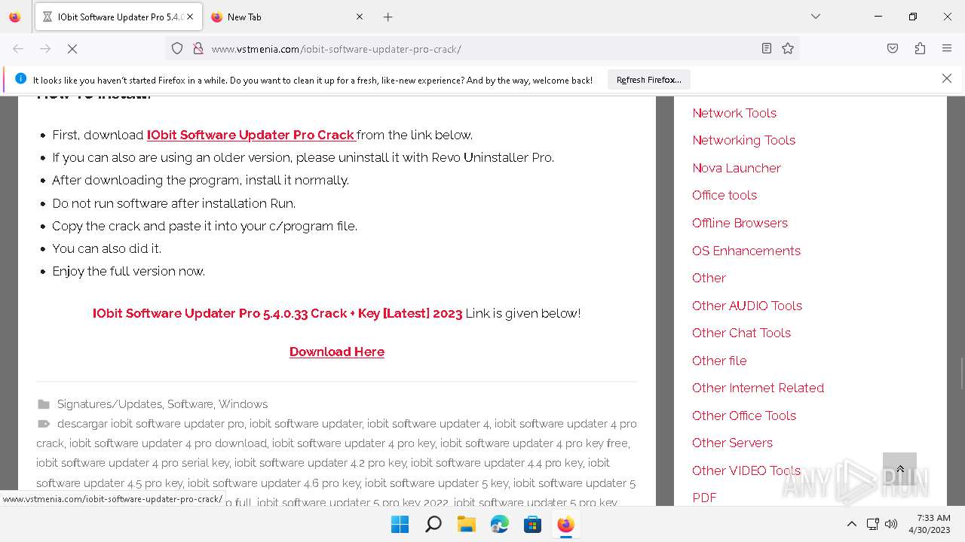Click iobit software updater 4 tag
965x542 pixels.
pyautogui.click(x=428, y=424)
